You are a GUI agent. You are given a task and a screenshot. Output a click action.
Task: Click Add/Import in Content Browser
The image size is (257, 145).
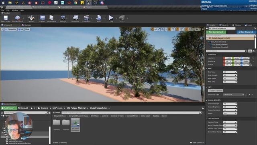pyautogui.click(x=9, y=108)
